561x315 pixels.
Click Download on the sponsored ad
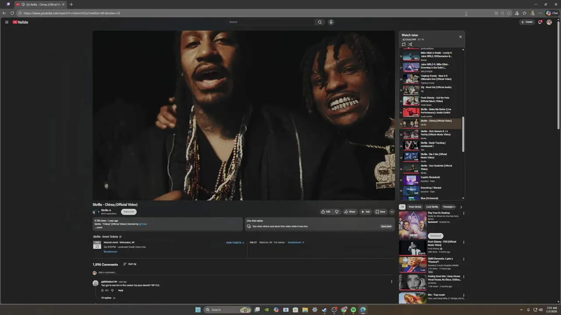click(x=436, y=236)
